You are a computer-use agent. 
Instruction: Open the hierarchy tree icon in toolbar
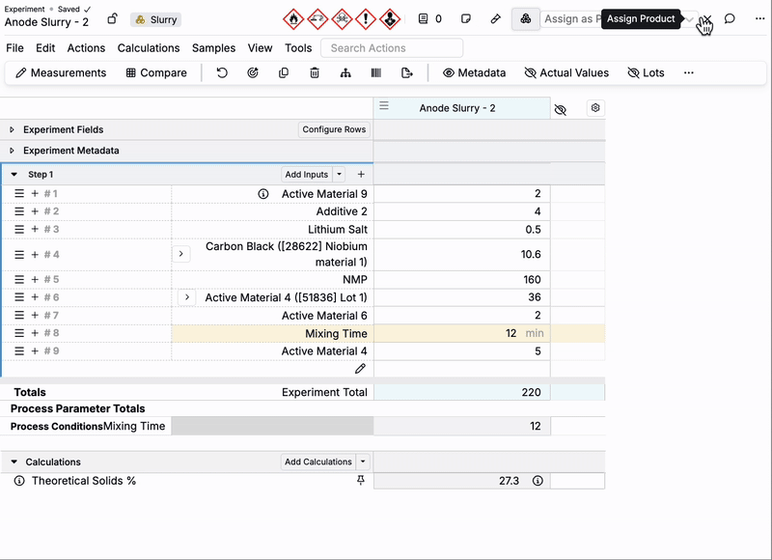(x=345, y=72)
